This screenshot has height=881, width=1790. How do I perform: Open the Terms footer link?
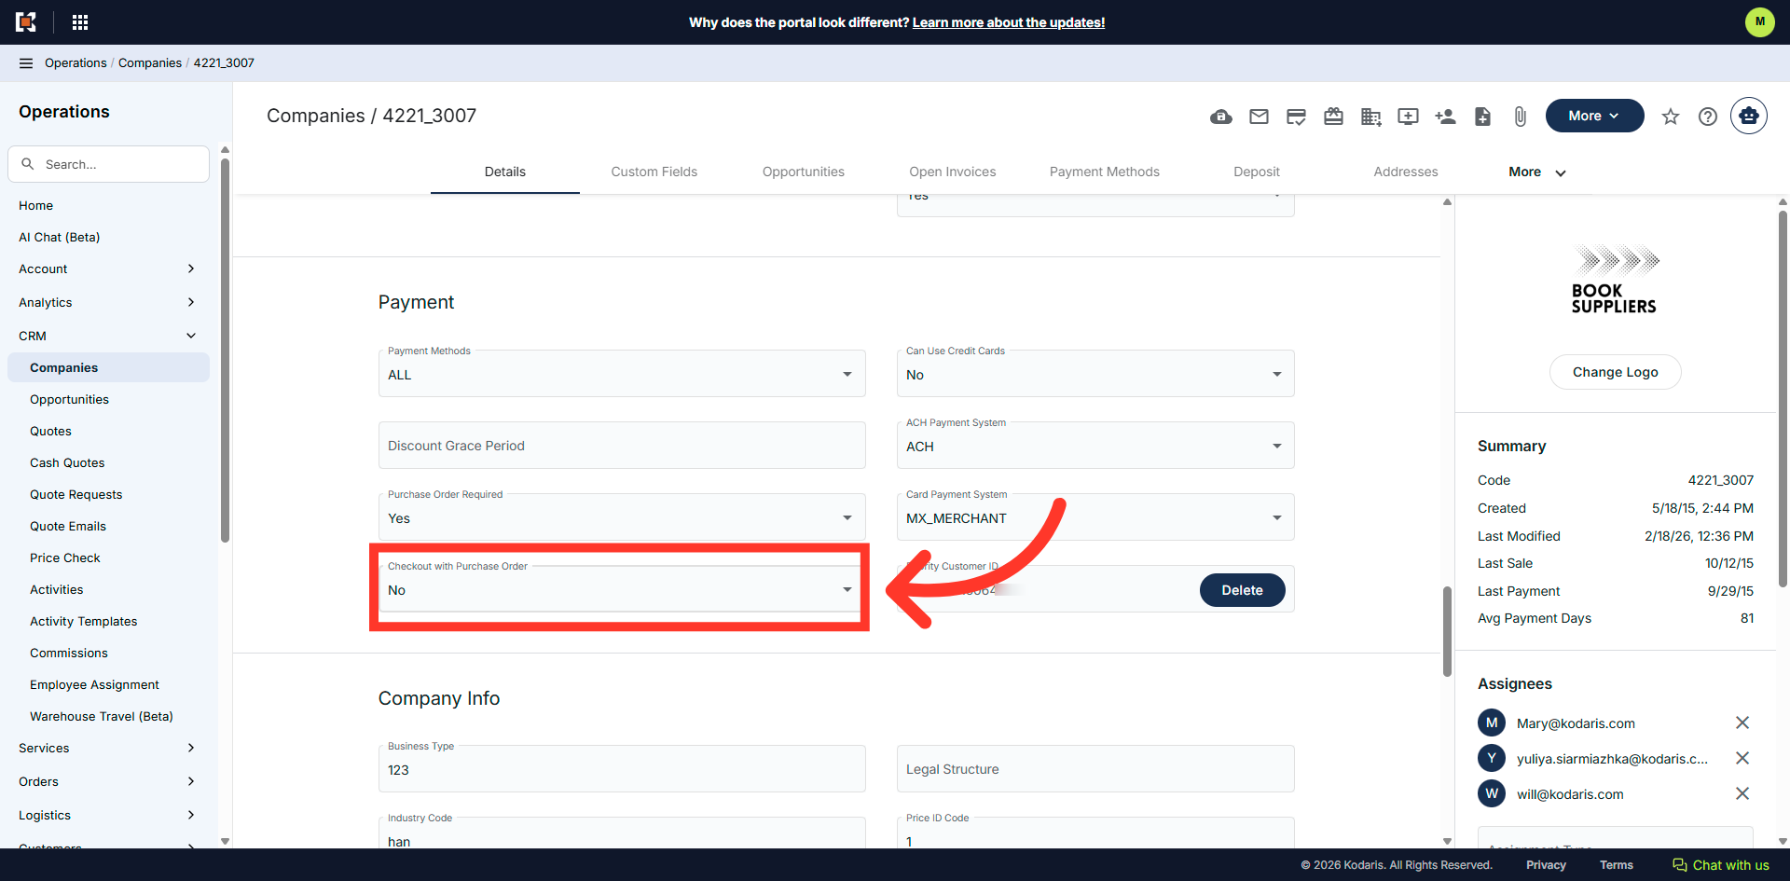(x=1617, y=865)
